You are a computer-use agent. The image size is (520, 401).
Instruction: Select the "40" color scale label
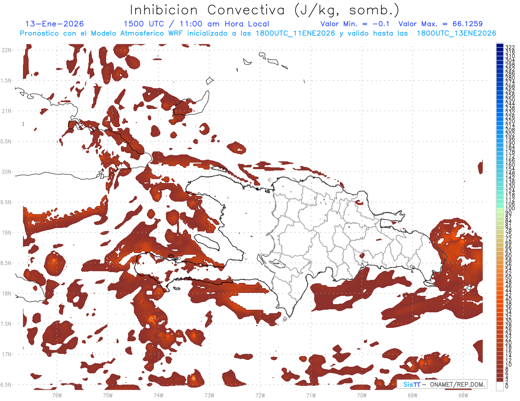(509, 299)
